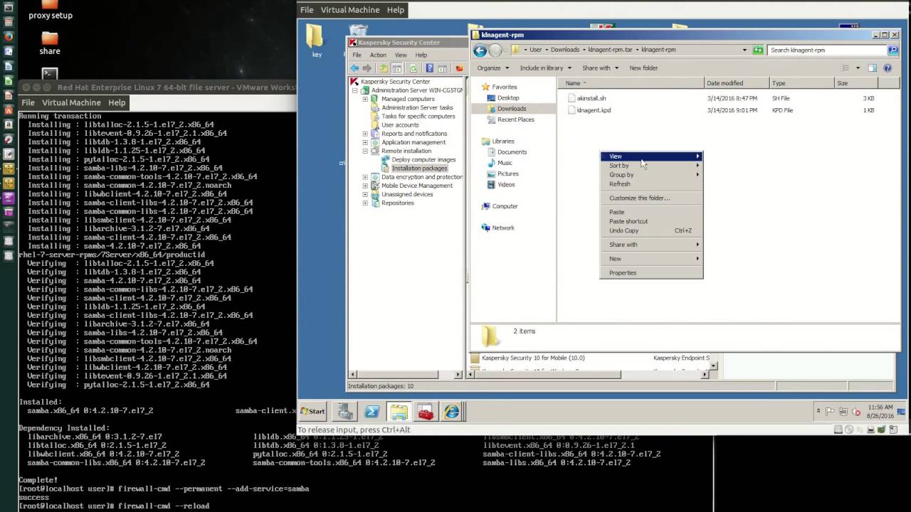Select Installation packages in Kaspersky tree

(419, 169)
